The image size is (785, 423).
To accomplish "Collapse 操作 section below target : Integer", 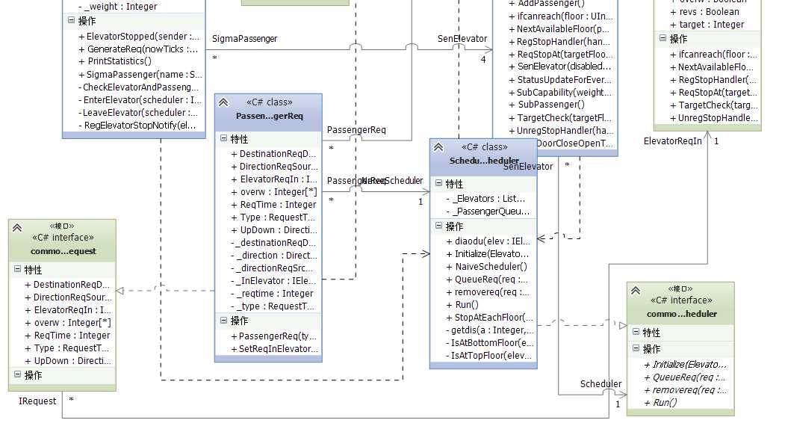I will (663, 38).
